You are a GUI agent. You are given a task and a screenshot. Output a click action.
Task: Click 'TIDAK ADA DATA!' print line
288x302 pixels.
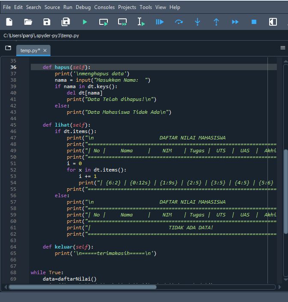coord(140,228)
